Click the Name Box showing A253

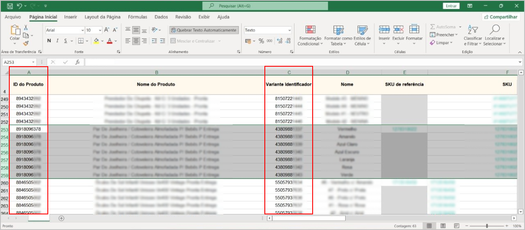[x=19, y=62]
